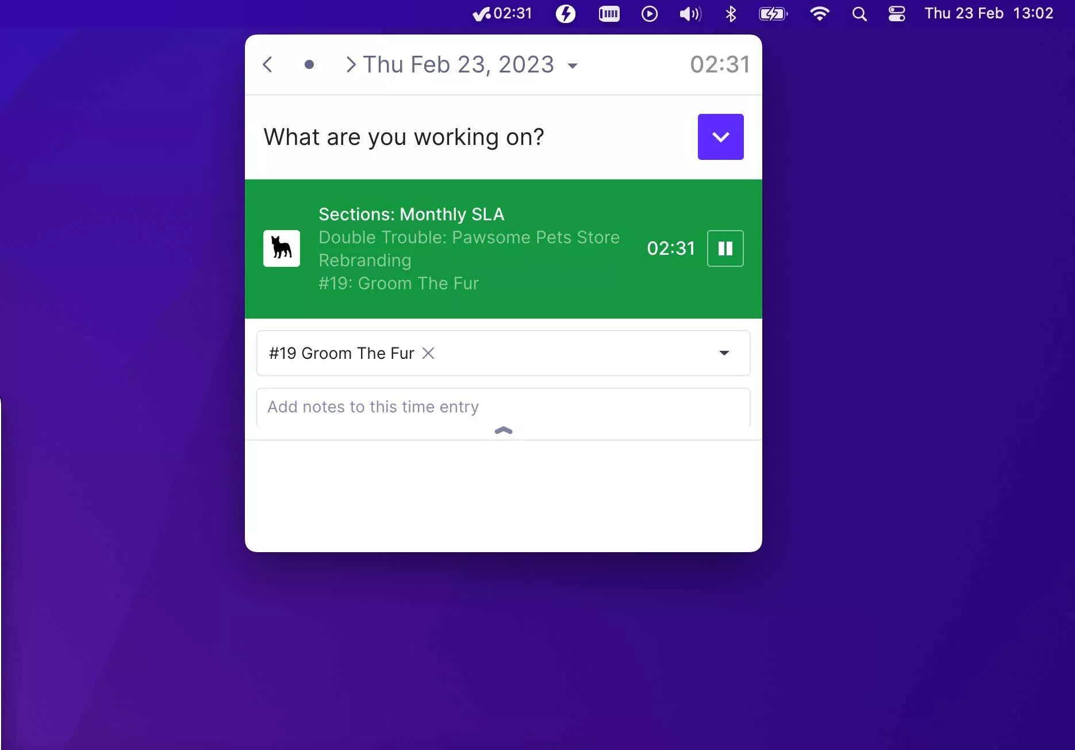This screenshot has width=1075, height=750.
Task: Click the 02:31 elapsed time in entry
Action: (671, 248)
